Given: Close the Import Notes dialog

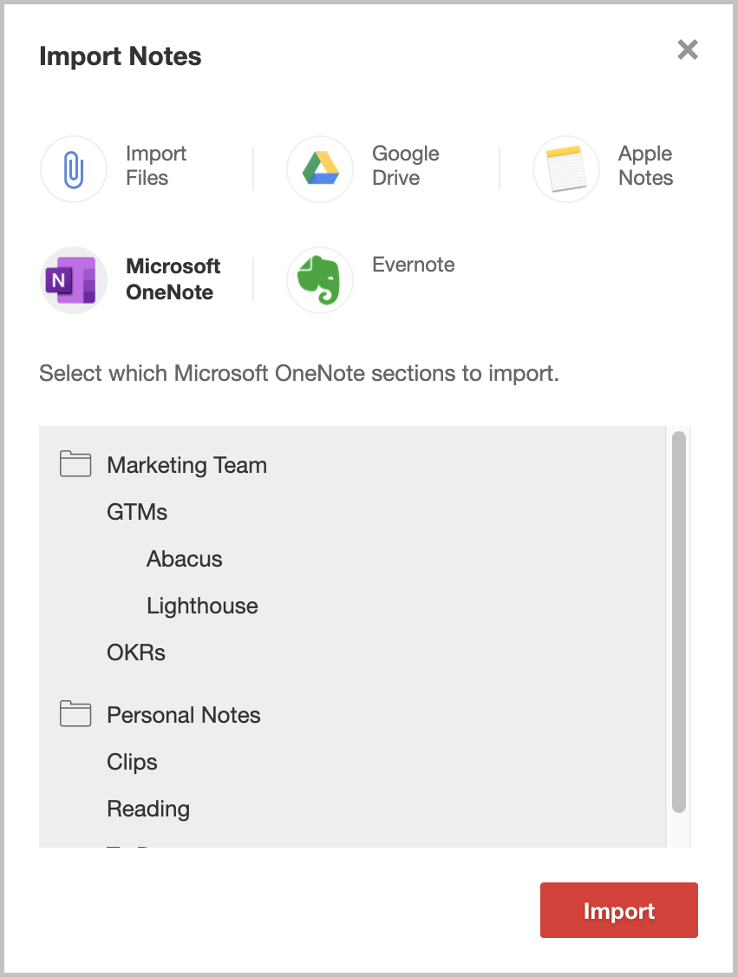Looking at the screenshot, I should (688, 49).
